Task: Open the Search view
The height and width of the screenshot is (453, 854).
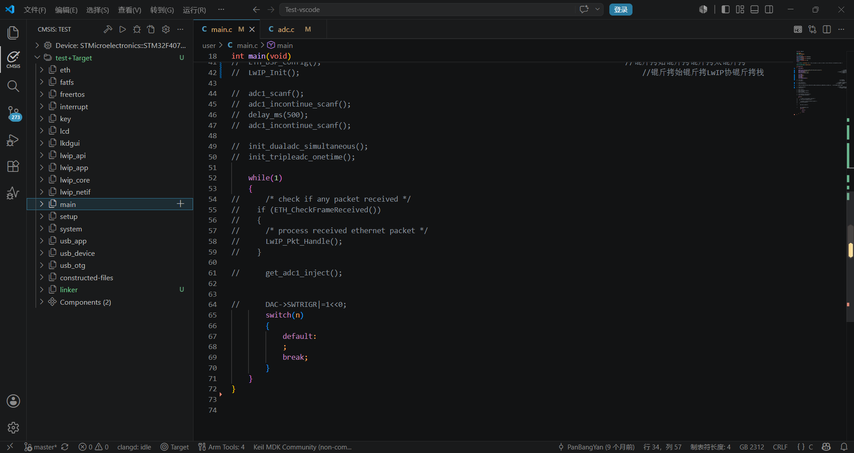Action: [13, 86]
